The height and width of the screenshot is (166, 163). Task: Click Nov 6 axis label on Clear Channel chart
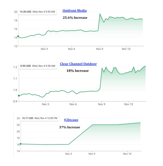click(x=73, y=104)
